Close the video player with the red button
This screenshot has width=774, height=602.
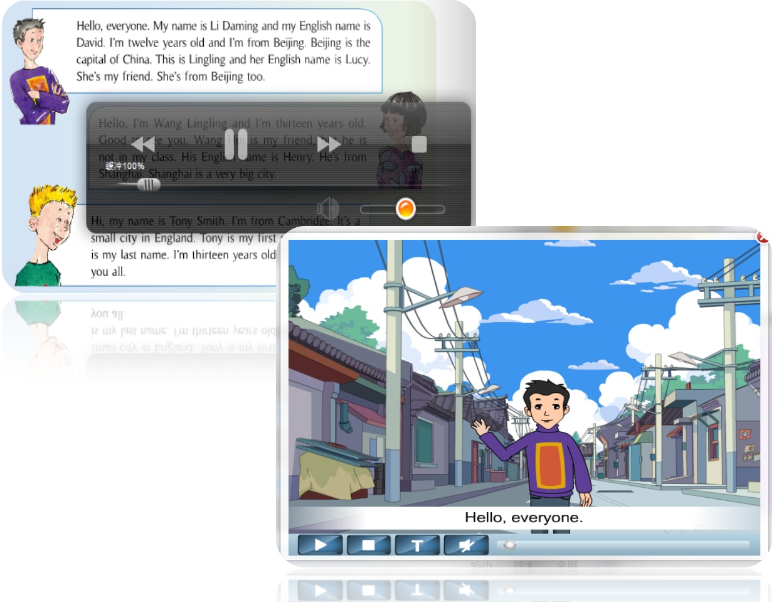pyautogui.click(x=763, y=237)
